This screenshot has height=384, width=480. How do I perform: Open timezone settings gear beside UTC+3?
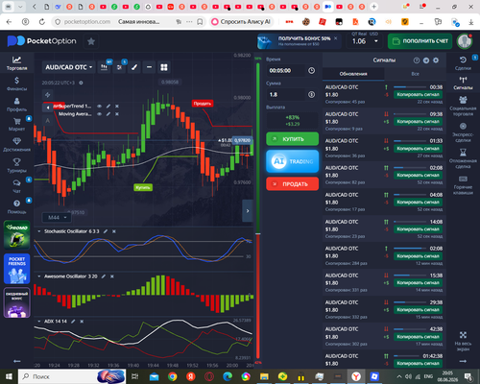[81, 83]
